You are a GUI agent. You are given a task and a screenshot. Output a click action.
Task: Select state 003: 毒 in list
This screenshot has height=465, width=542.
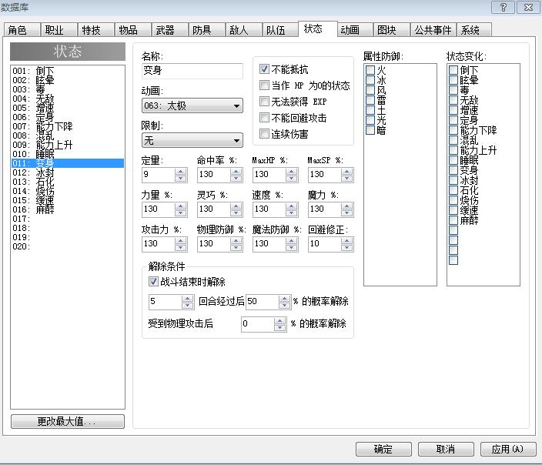tap(68, 89)
